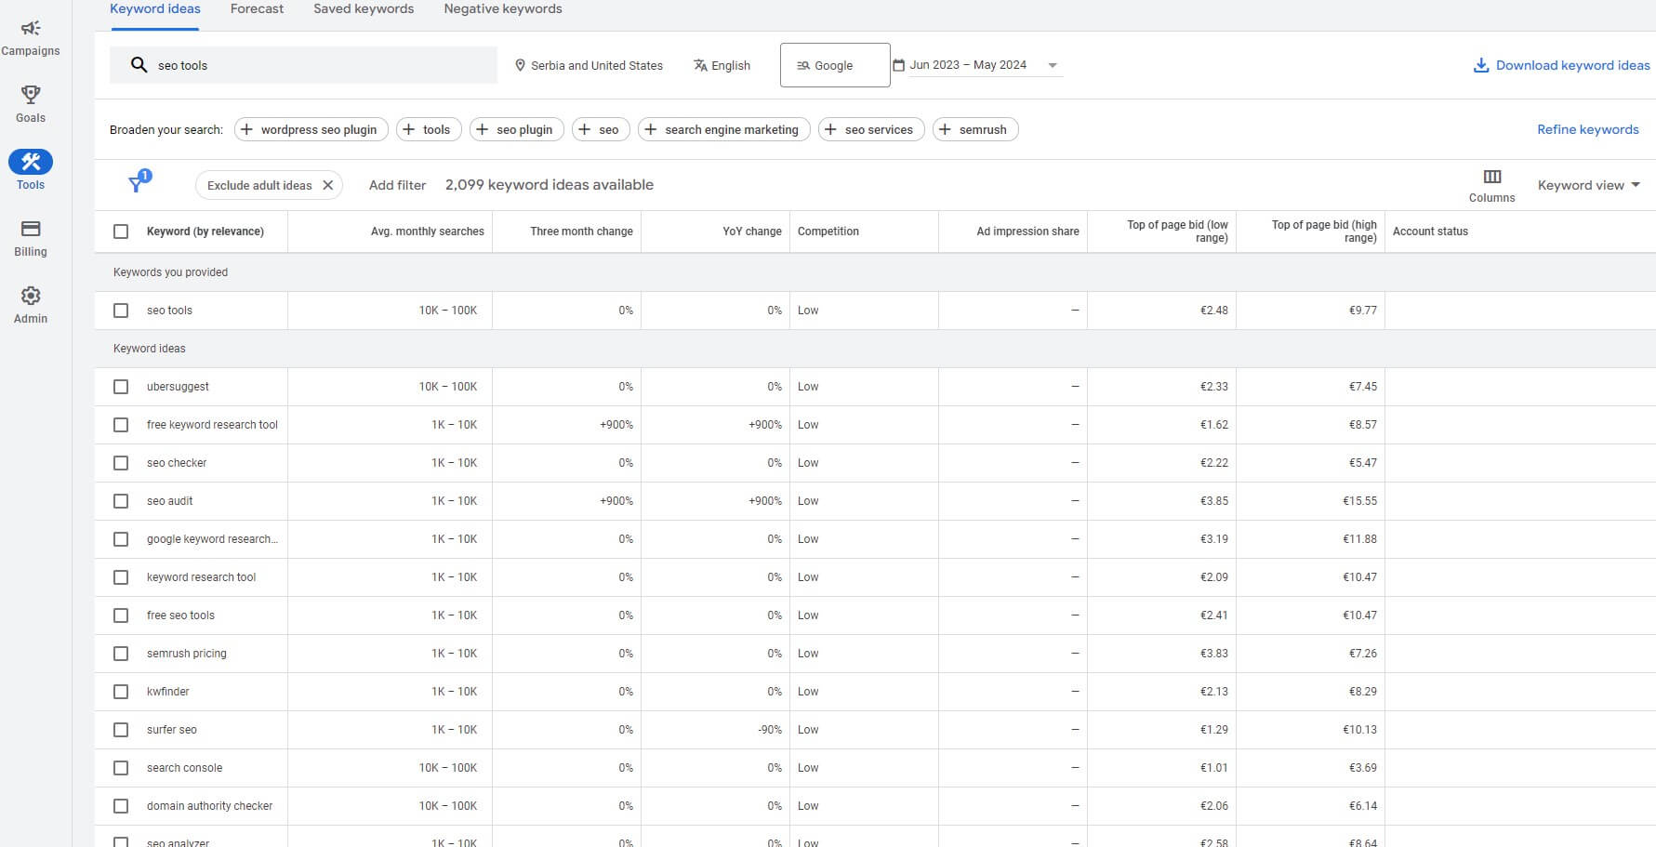Click the filter funnel icon
The image size is (1656, 847).
[138, 184]
